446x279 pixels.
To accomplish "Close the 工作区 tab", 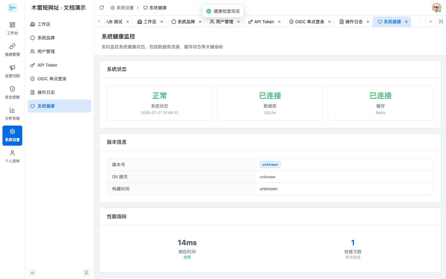I will click(x=162, y=22).
